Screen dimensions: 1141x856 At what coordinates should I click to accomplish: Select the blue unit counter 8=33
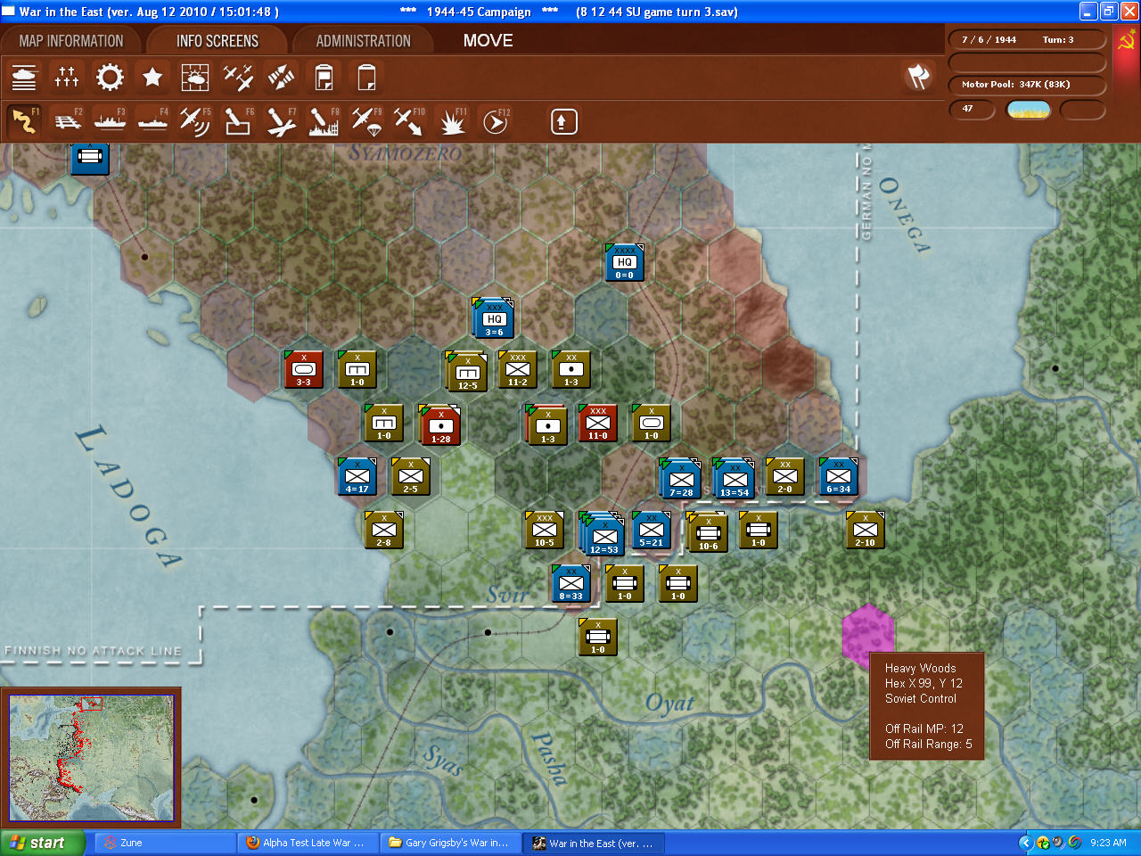coord(570,583)
